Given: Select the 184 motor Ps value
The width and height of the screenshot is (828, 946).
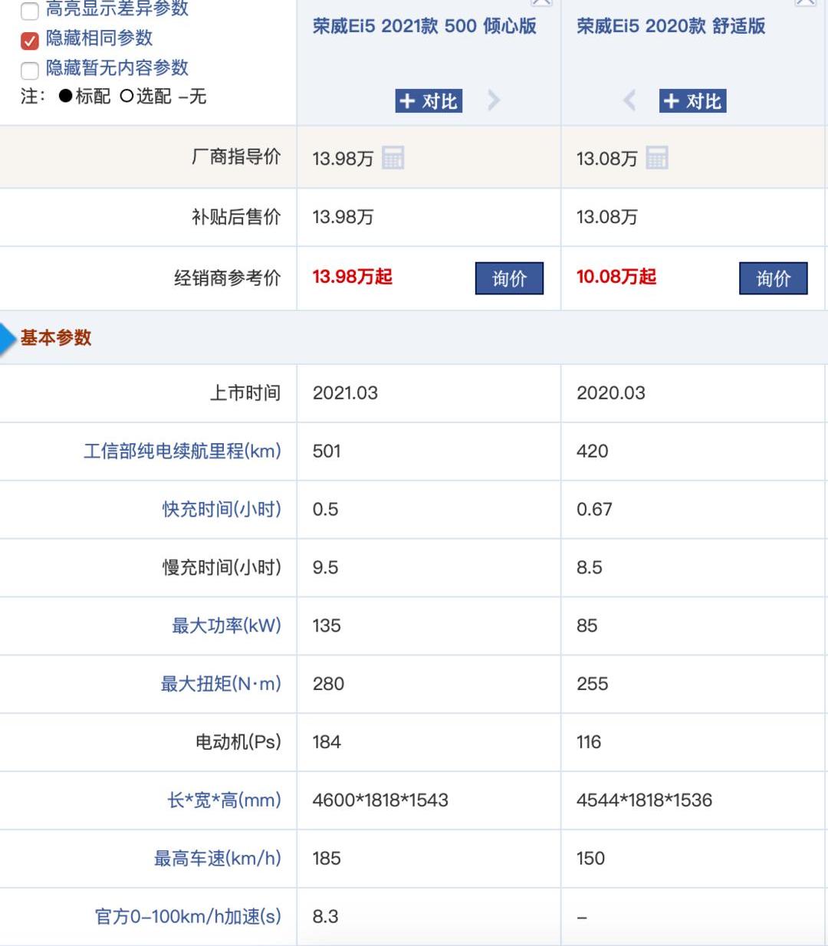Looking at the screenshot, I should point(327,743).
